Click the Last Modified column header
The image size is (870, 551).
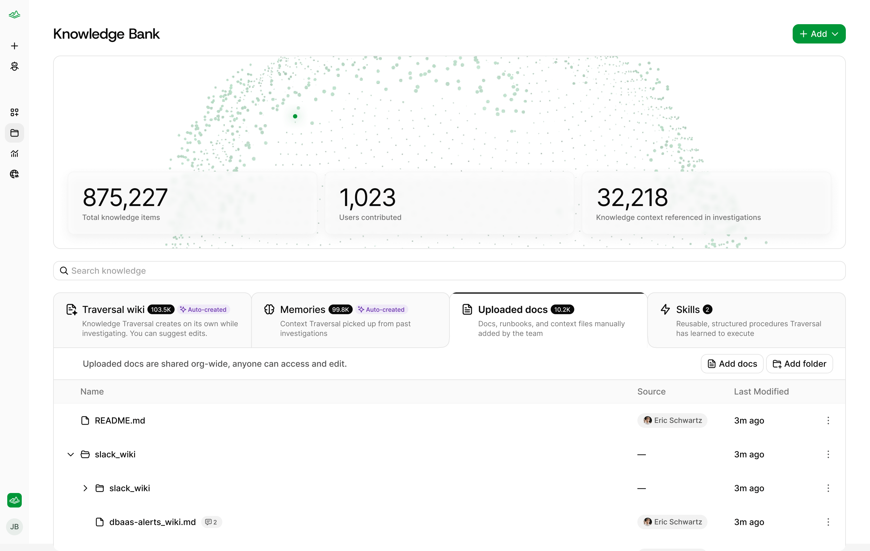(761, 392)
